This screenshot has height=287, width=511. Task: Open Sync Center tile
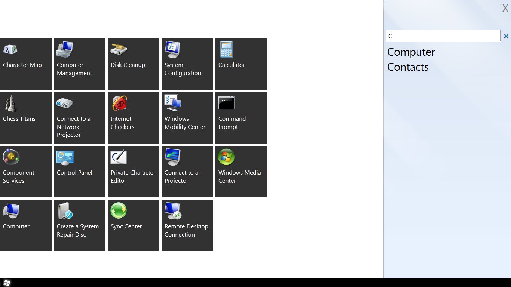pos(133,225)
